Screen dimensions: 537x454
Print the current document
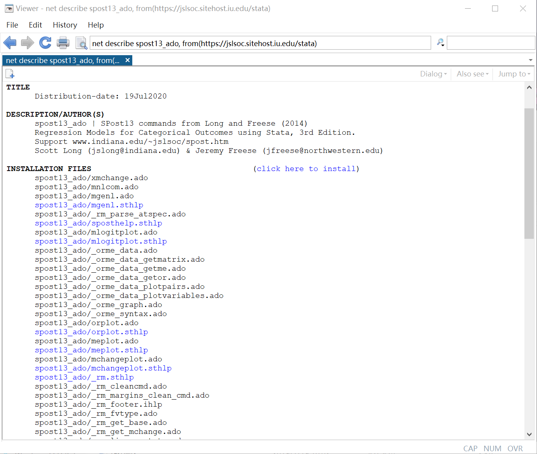(63, 43)
